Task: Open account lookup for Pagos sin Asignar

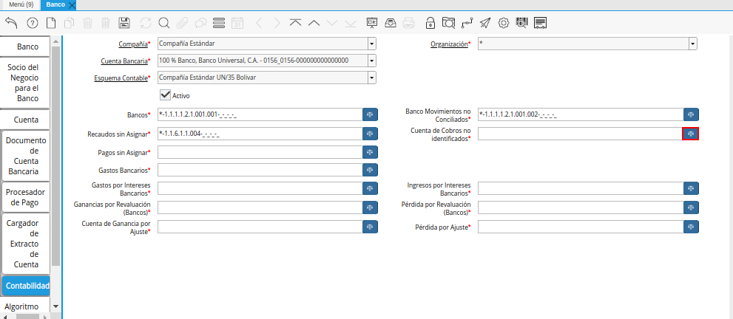Action: click(x=370, y=152)
